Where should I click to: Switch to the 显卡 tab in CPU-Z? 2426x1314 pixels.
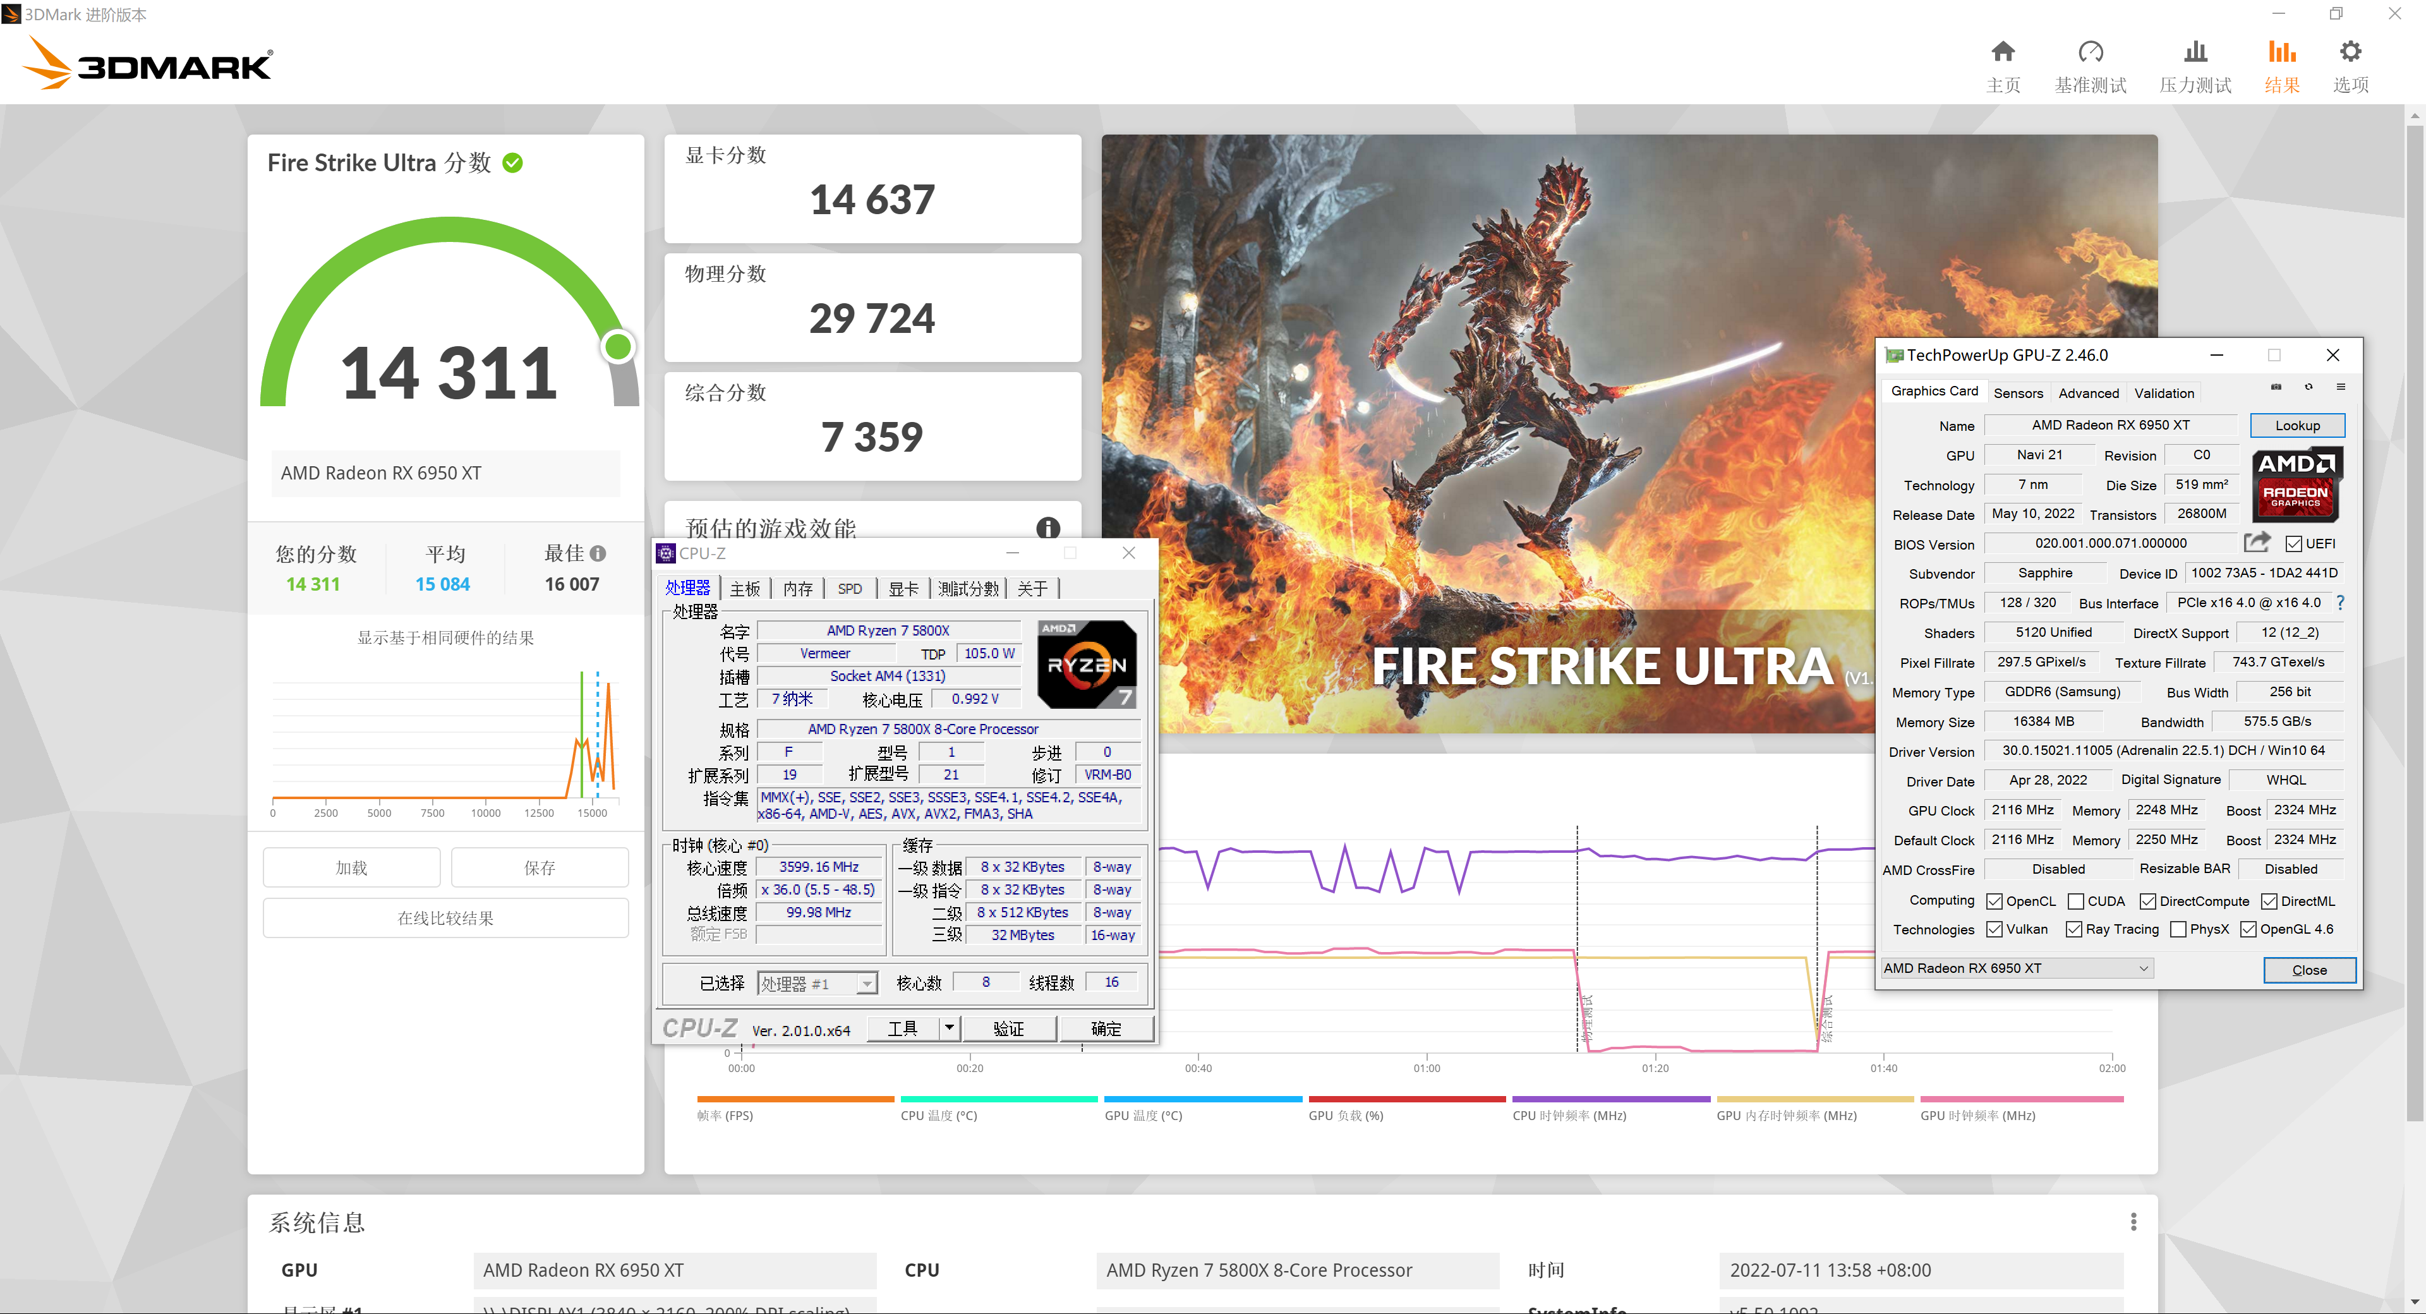[902, 588]
